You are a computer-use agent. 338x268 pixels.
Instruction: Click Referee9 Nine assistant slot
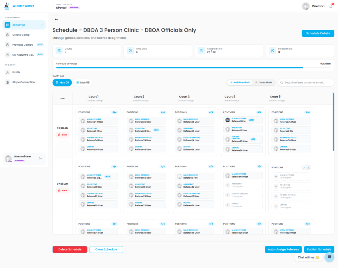pos(98,130)
